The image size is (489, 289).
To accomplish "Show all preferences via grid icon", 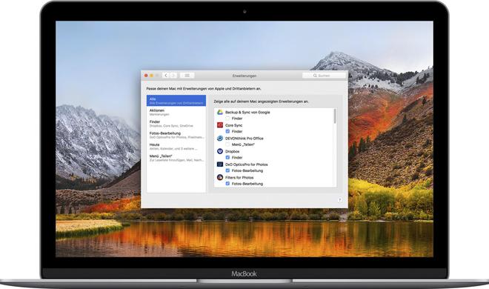I will [x=187, y=76].
